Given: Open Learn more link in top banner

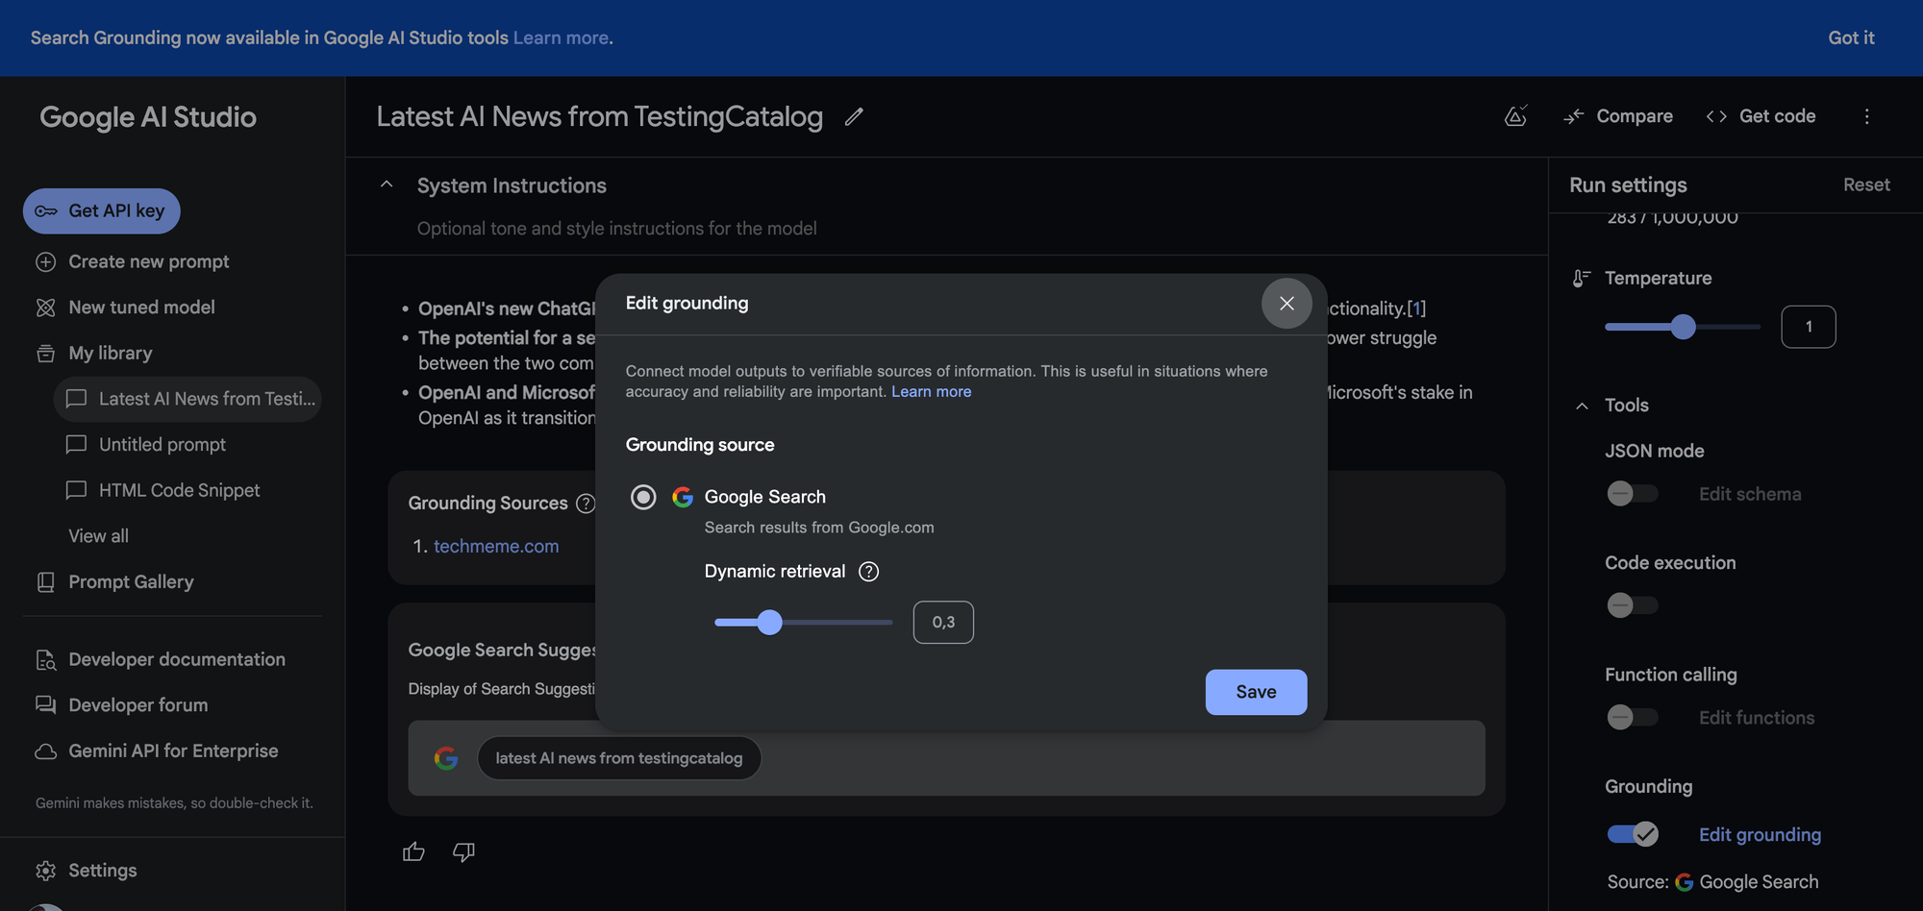Looking at the screenshot, I should pos(561,38).
